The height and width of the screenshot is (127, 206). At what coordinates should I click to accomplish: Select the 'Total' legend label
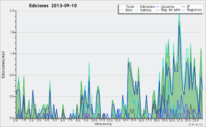[x=129, y=7]
